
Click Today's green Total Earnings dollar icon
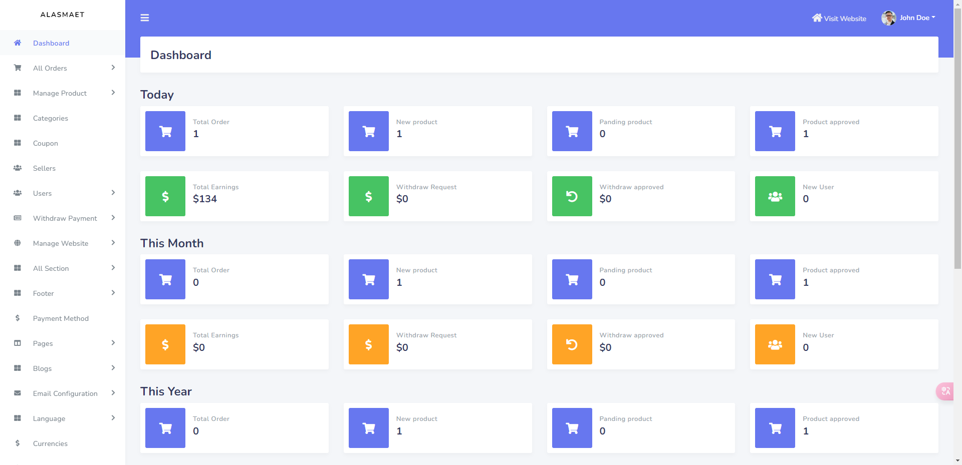point(165,196)
